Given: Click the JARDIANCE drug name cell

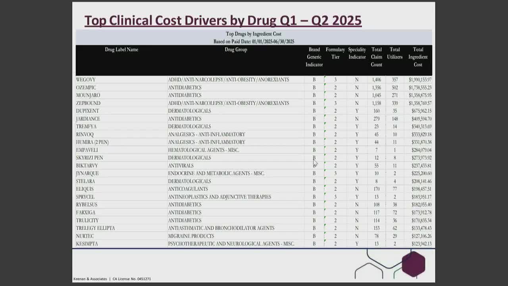Looking at the screenshot, I should (88, 119).
